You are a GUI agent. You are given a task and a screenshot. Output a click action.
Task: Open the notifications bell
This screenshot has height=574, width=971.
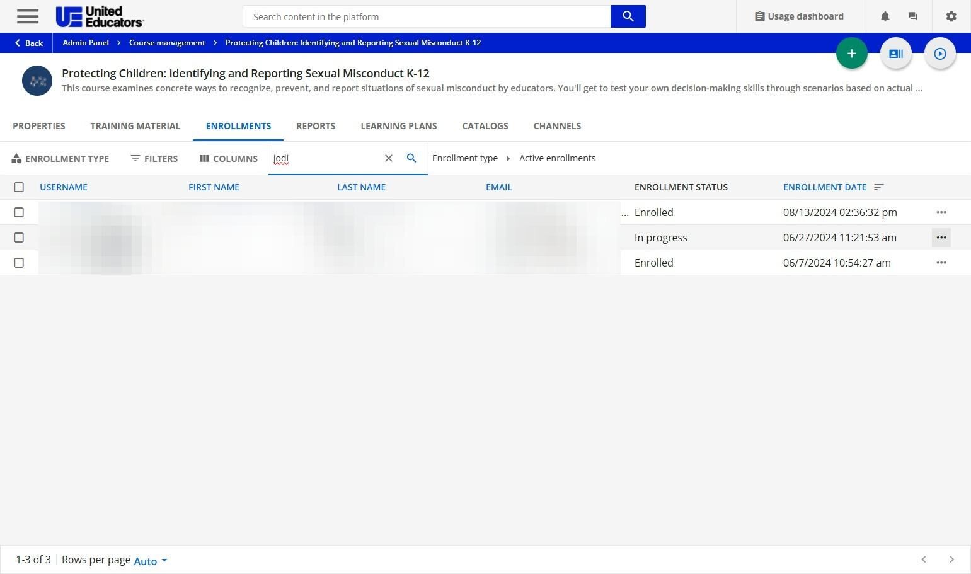tap(885, 16)
